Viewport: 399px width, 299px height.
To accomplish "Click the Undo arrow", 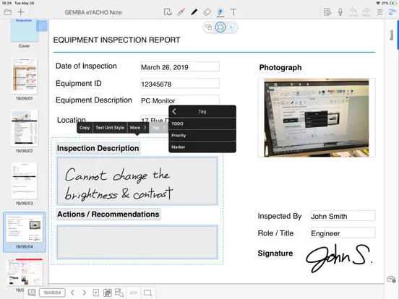I will 353,12.
